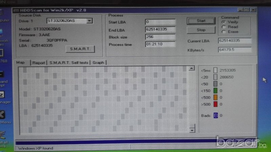Click the green <150 ms legend block
Image resolution: width=271 pixels, height=152 pixels.
215,90
